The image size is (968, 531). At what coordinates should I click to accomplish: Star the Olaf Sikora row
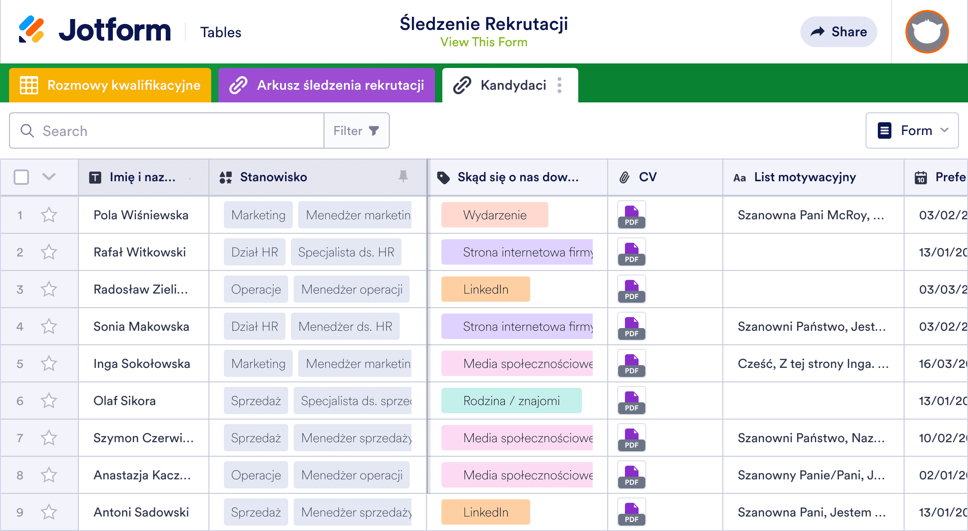[x=49, y=401]
